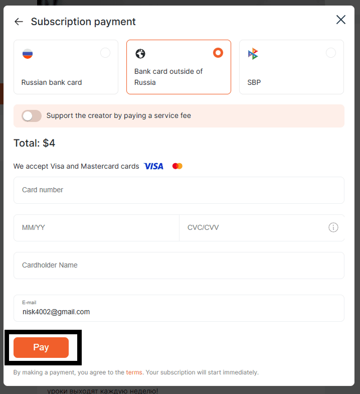Click the Mastercard logo

(177, 166)
